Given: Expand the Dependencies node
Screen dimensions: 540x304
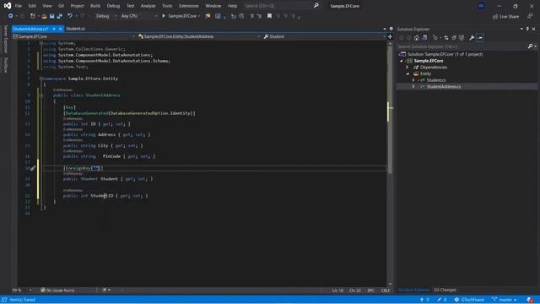Looking at the screenshot, I should click(x=408, y=68).
